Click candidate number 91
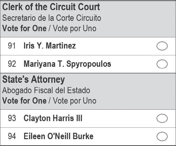 (x=12, y=46)
